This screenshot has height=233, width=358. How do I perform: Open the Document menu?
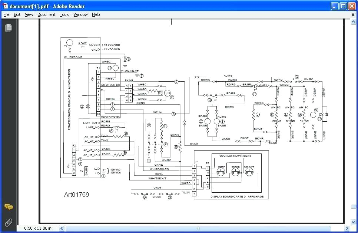pos(46,14)
